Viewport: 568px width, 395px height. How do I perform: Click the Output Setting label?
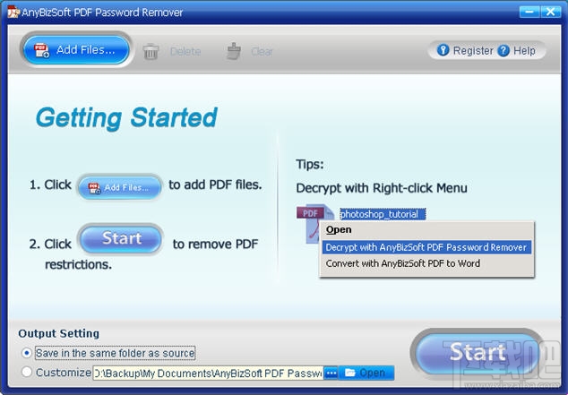coord(59,333)
